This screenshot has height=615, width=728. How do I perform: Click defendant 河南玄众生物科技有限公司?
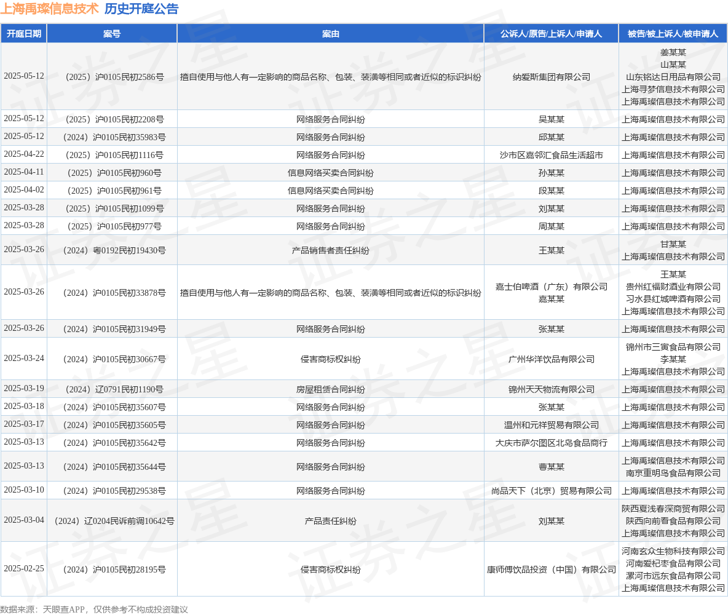[673, 552]
